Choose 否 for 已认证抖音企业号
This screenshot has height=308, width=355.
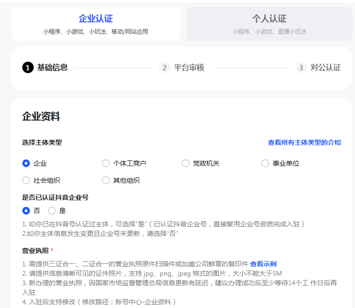(26, 211)
